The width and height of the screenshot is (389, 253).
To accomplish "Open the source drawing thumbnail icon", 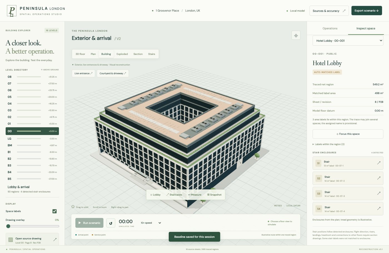I will [11, 240].
